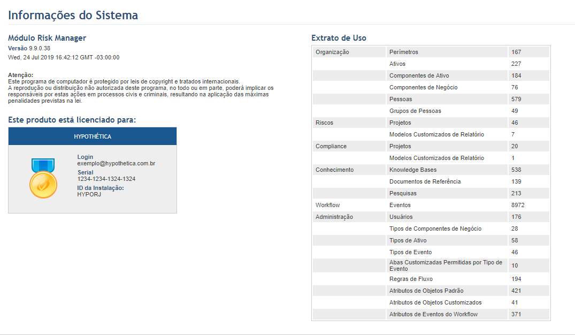The width and height of the screenshot is (575, 335).
Task: Click the 'Extrato de Uso' heading
Action: pos(339,38)
